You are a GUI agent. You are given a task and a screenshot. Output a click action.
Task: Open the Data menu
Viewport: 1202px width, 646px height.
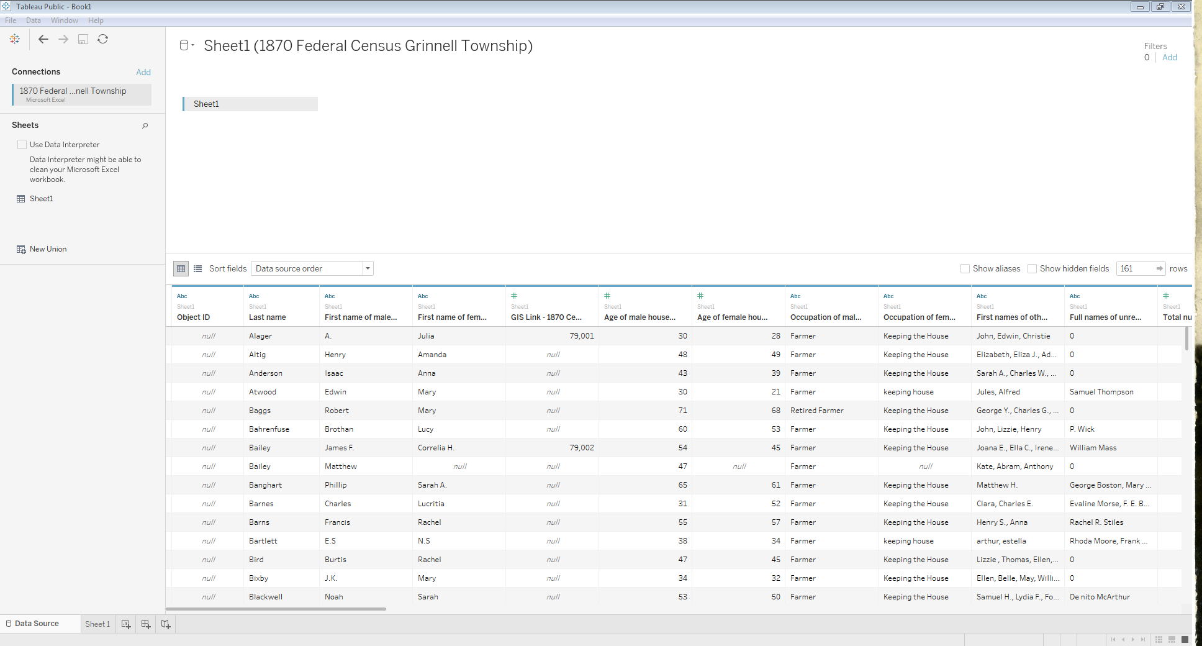[x=34, y=20]
